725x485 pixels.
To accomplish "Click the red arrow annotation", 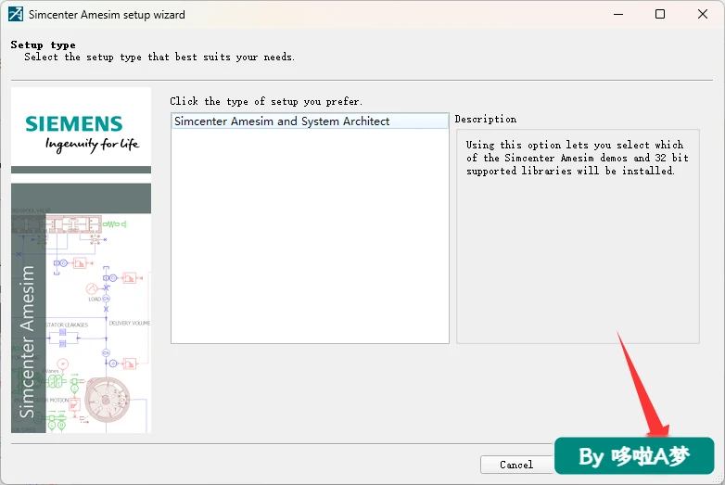I will (643, 385).
